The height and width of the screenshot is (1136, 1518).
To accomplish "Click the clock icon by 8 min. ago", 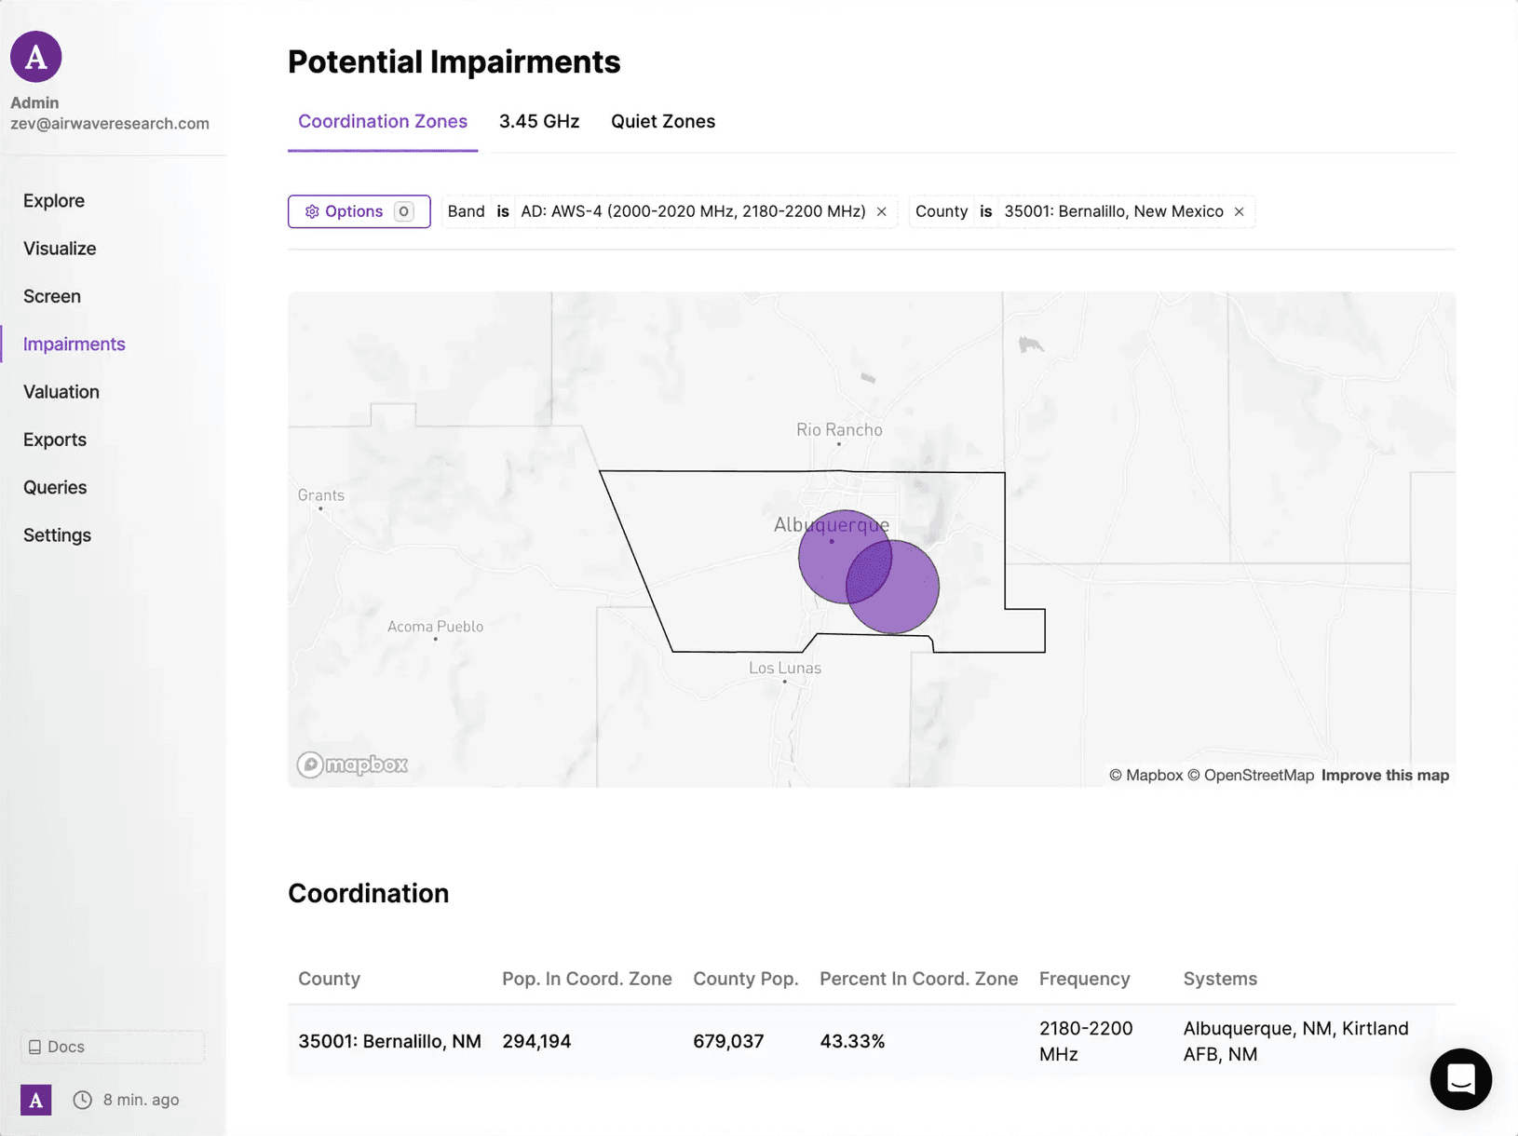I will [x=83, y=1100].
